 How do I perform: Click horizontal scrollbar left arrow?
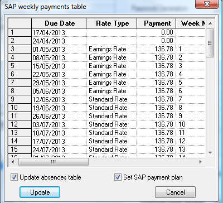[x=13, y=162]
